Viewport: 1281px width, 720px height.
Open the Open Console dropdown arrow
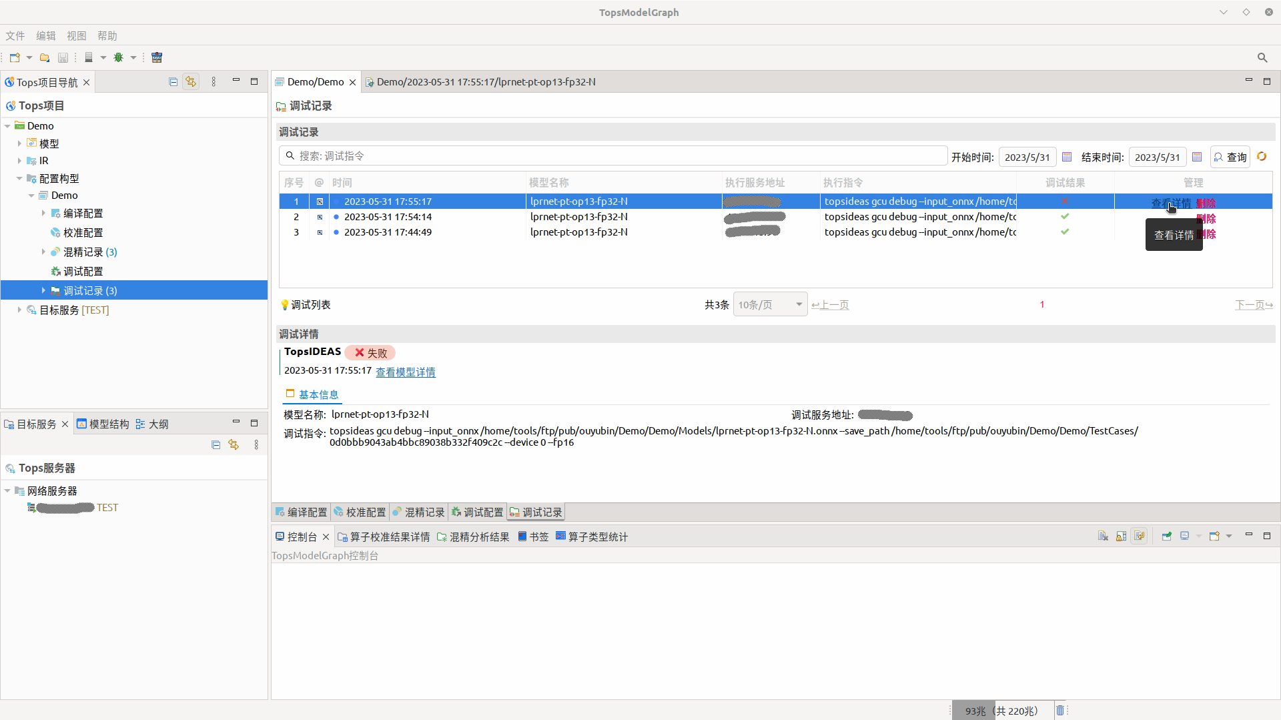pyautogui.click(x=1229, y=536)
